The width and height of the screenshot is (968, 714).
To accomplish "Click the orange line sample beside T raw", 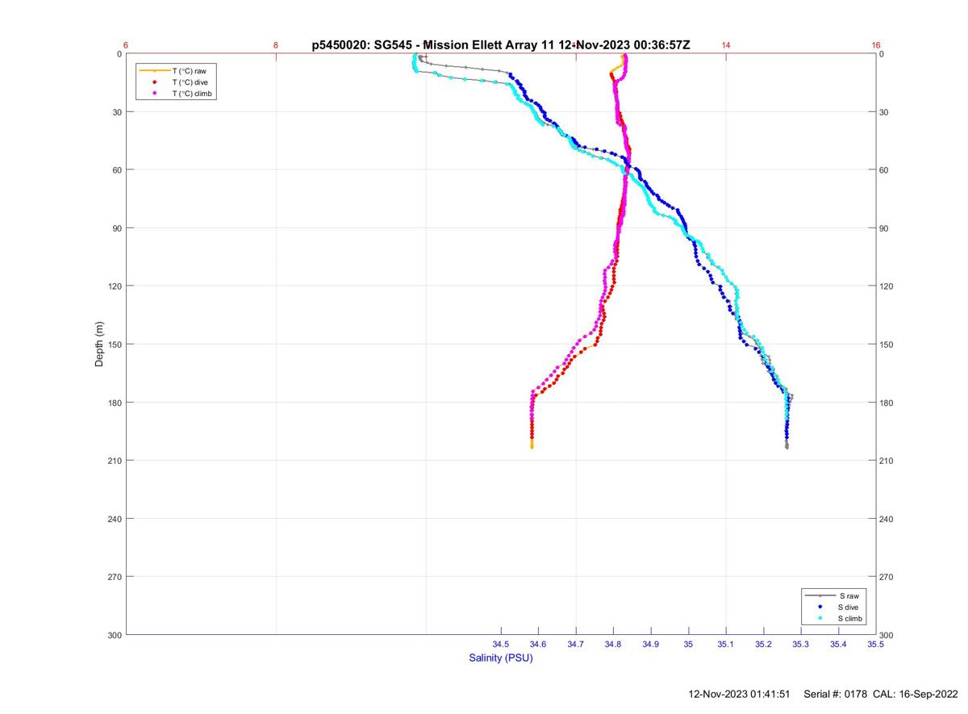I will [154, 71].
